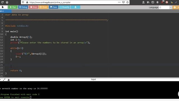Select the input tab of the console
The height and width of the screenshot is (101, 179).
pos(93,79)
